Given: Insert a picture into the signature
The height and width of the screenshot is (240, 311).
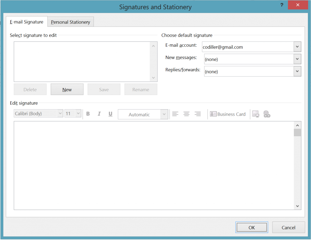Looking at the screenshot, I should [x=255, y=114].
